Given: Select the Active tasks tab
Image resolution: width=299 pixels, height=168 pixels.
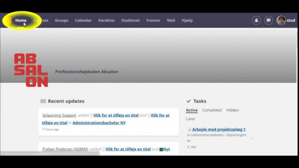Looking at the screenshot, I should [192, 110].
